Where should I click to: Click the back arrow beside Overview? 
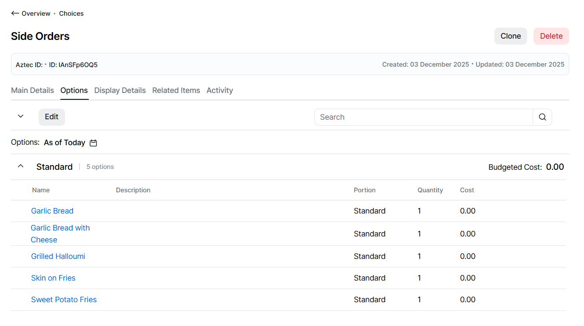click(x=15, y=14)
